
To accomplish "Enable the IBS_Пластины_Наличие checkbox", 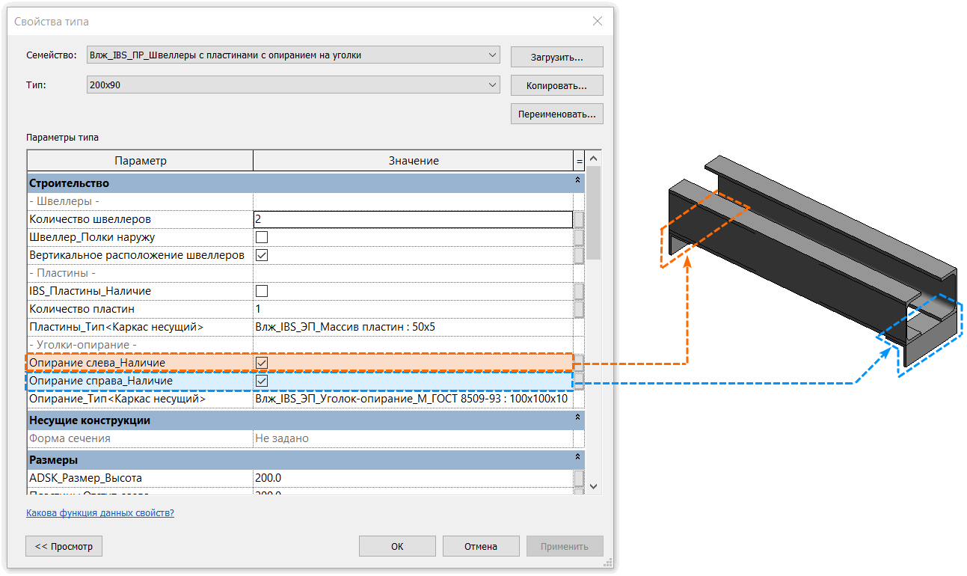I will pyautogui.click(x=262, y=291).
